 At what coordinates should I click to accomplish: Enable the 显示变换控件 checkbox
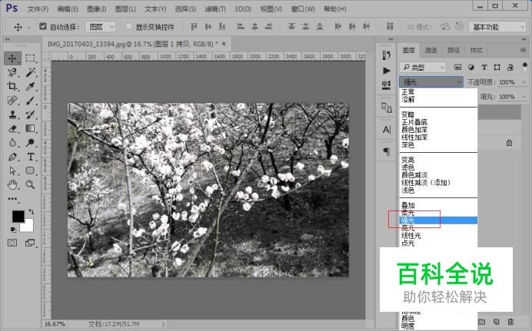(129, 27)
